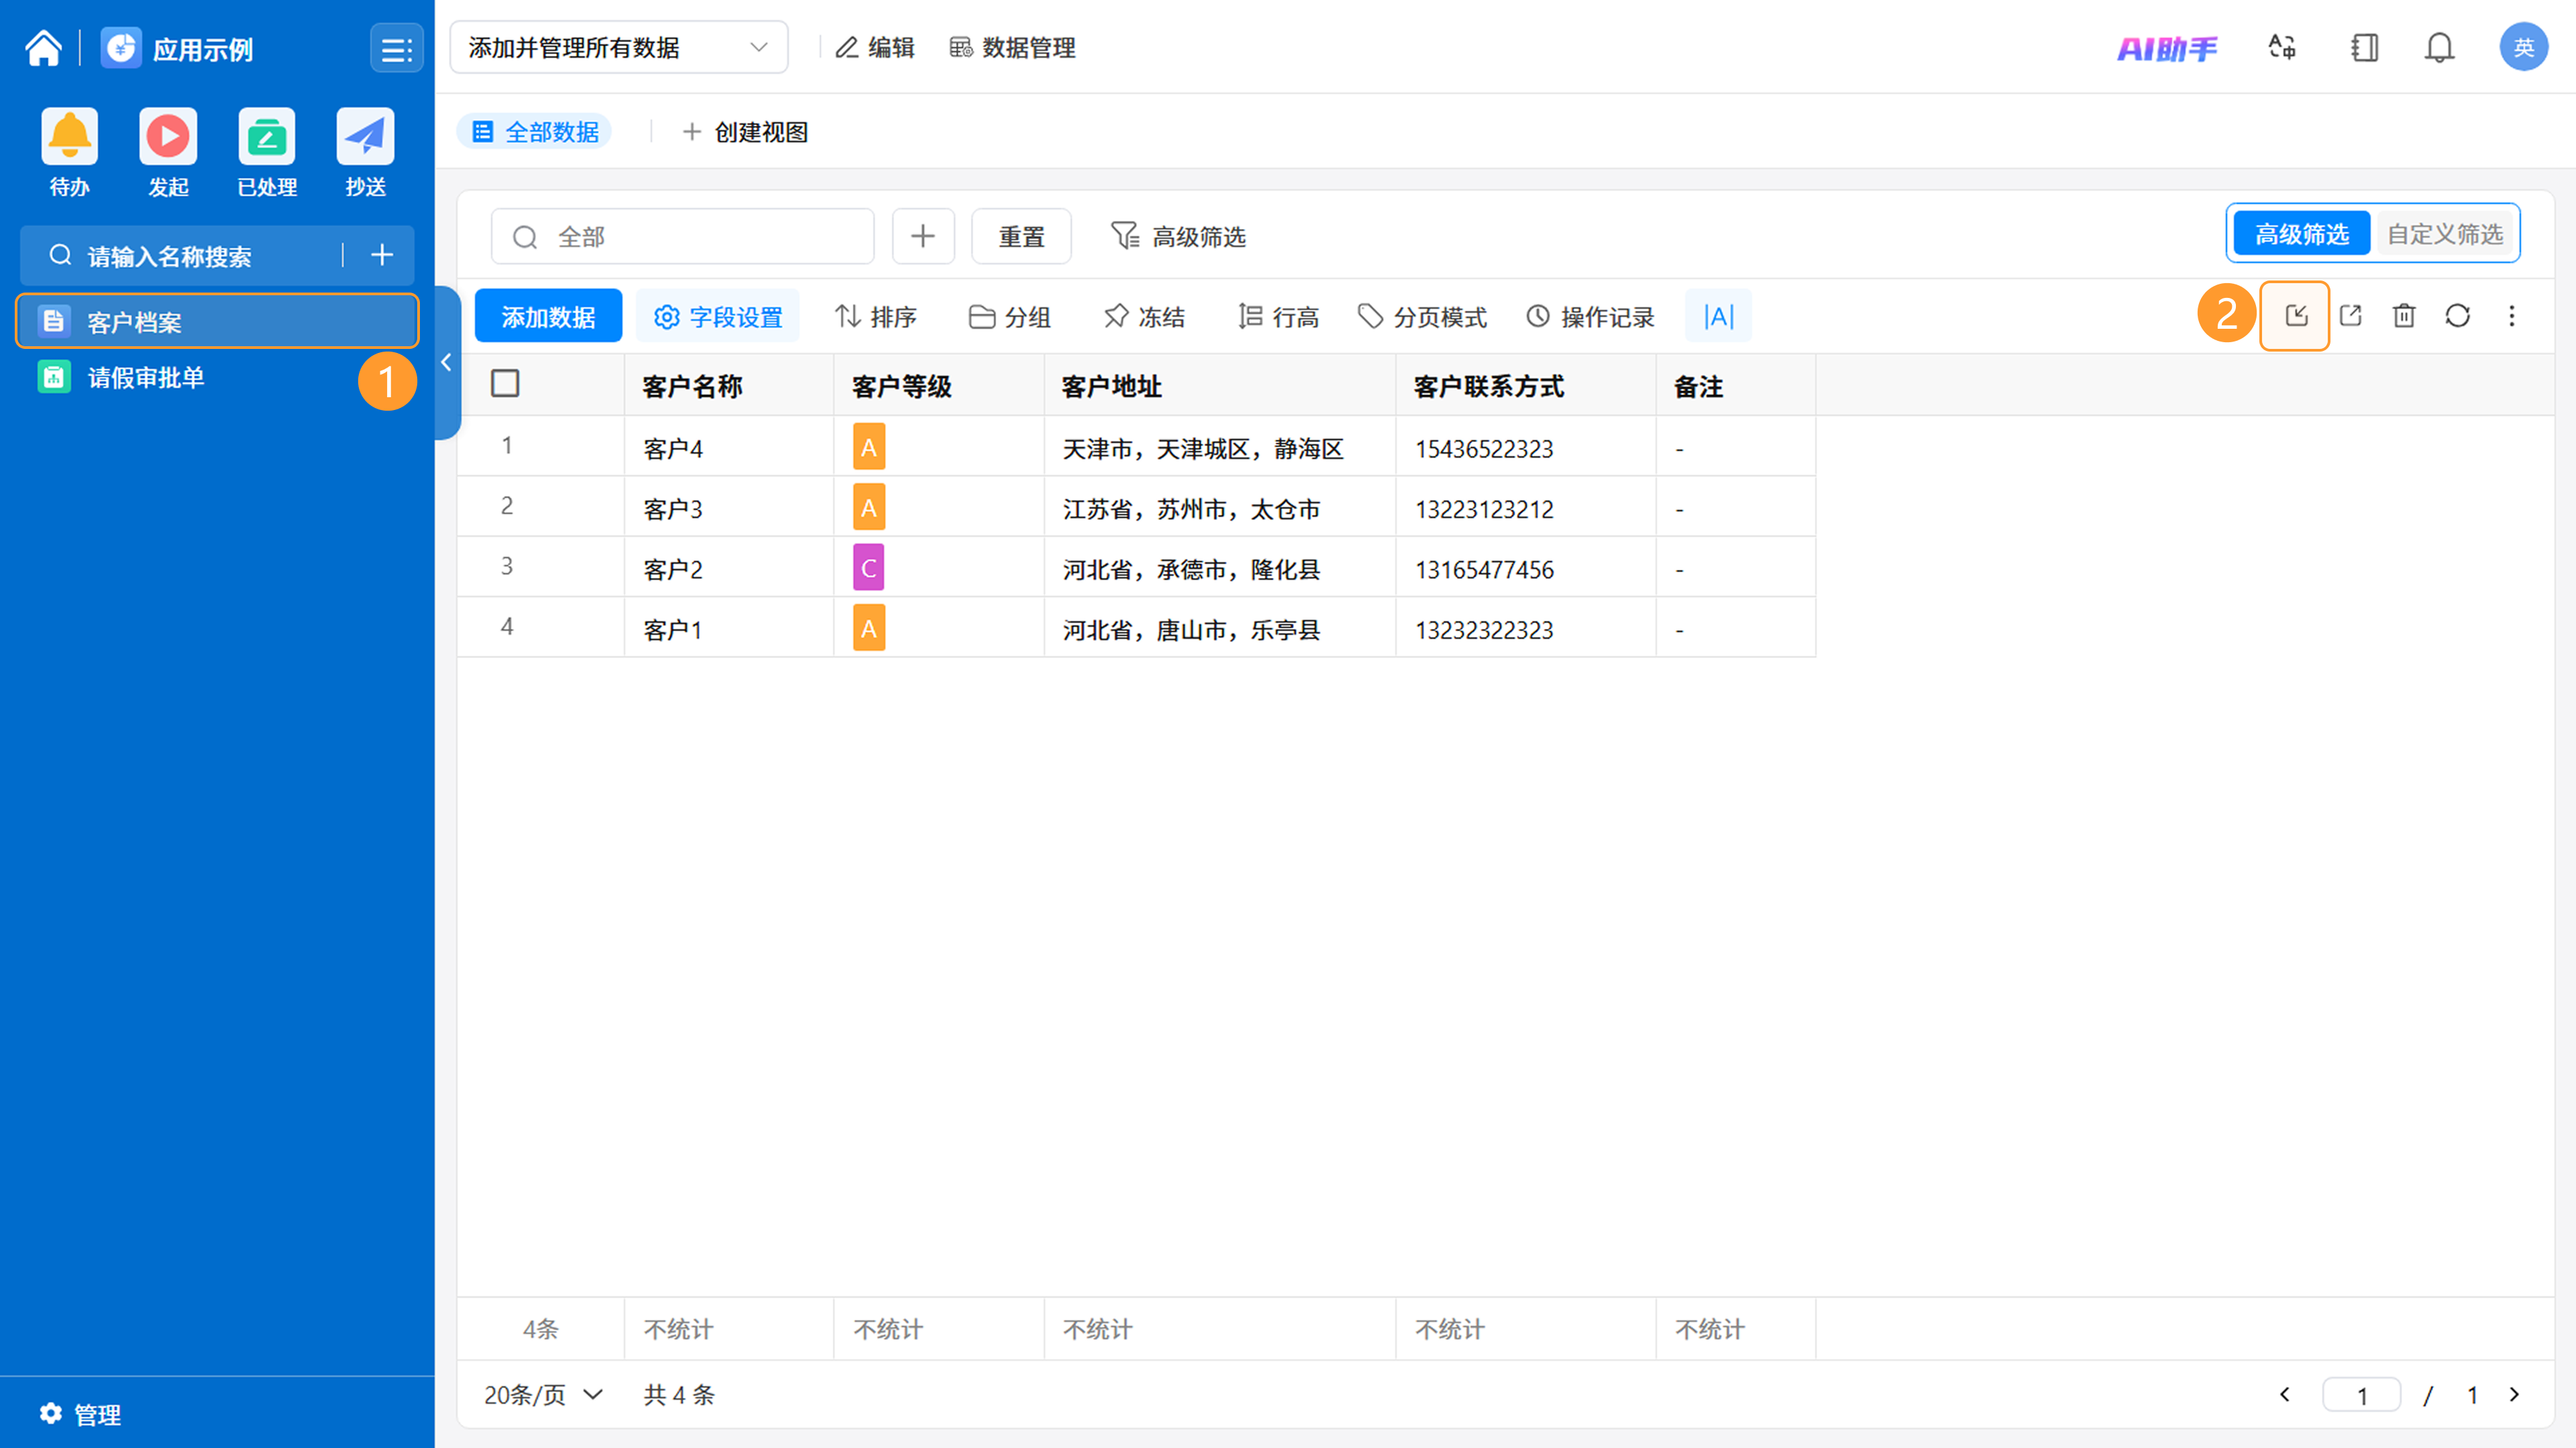Viewport: 2576px width, 1448px height.
Task: Click the 编辑 button
Action: 875,47
